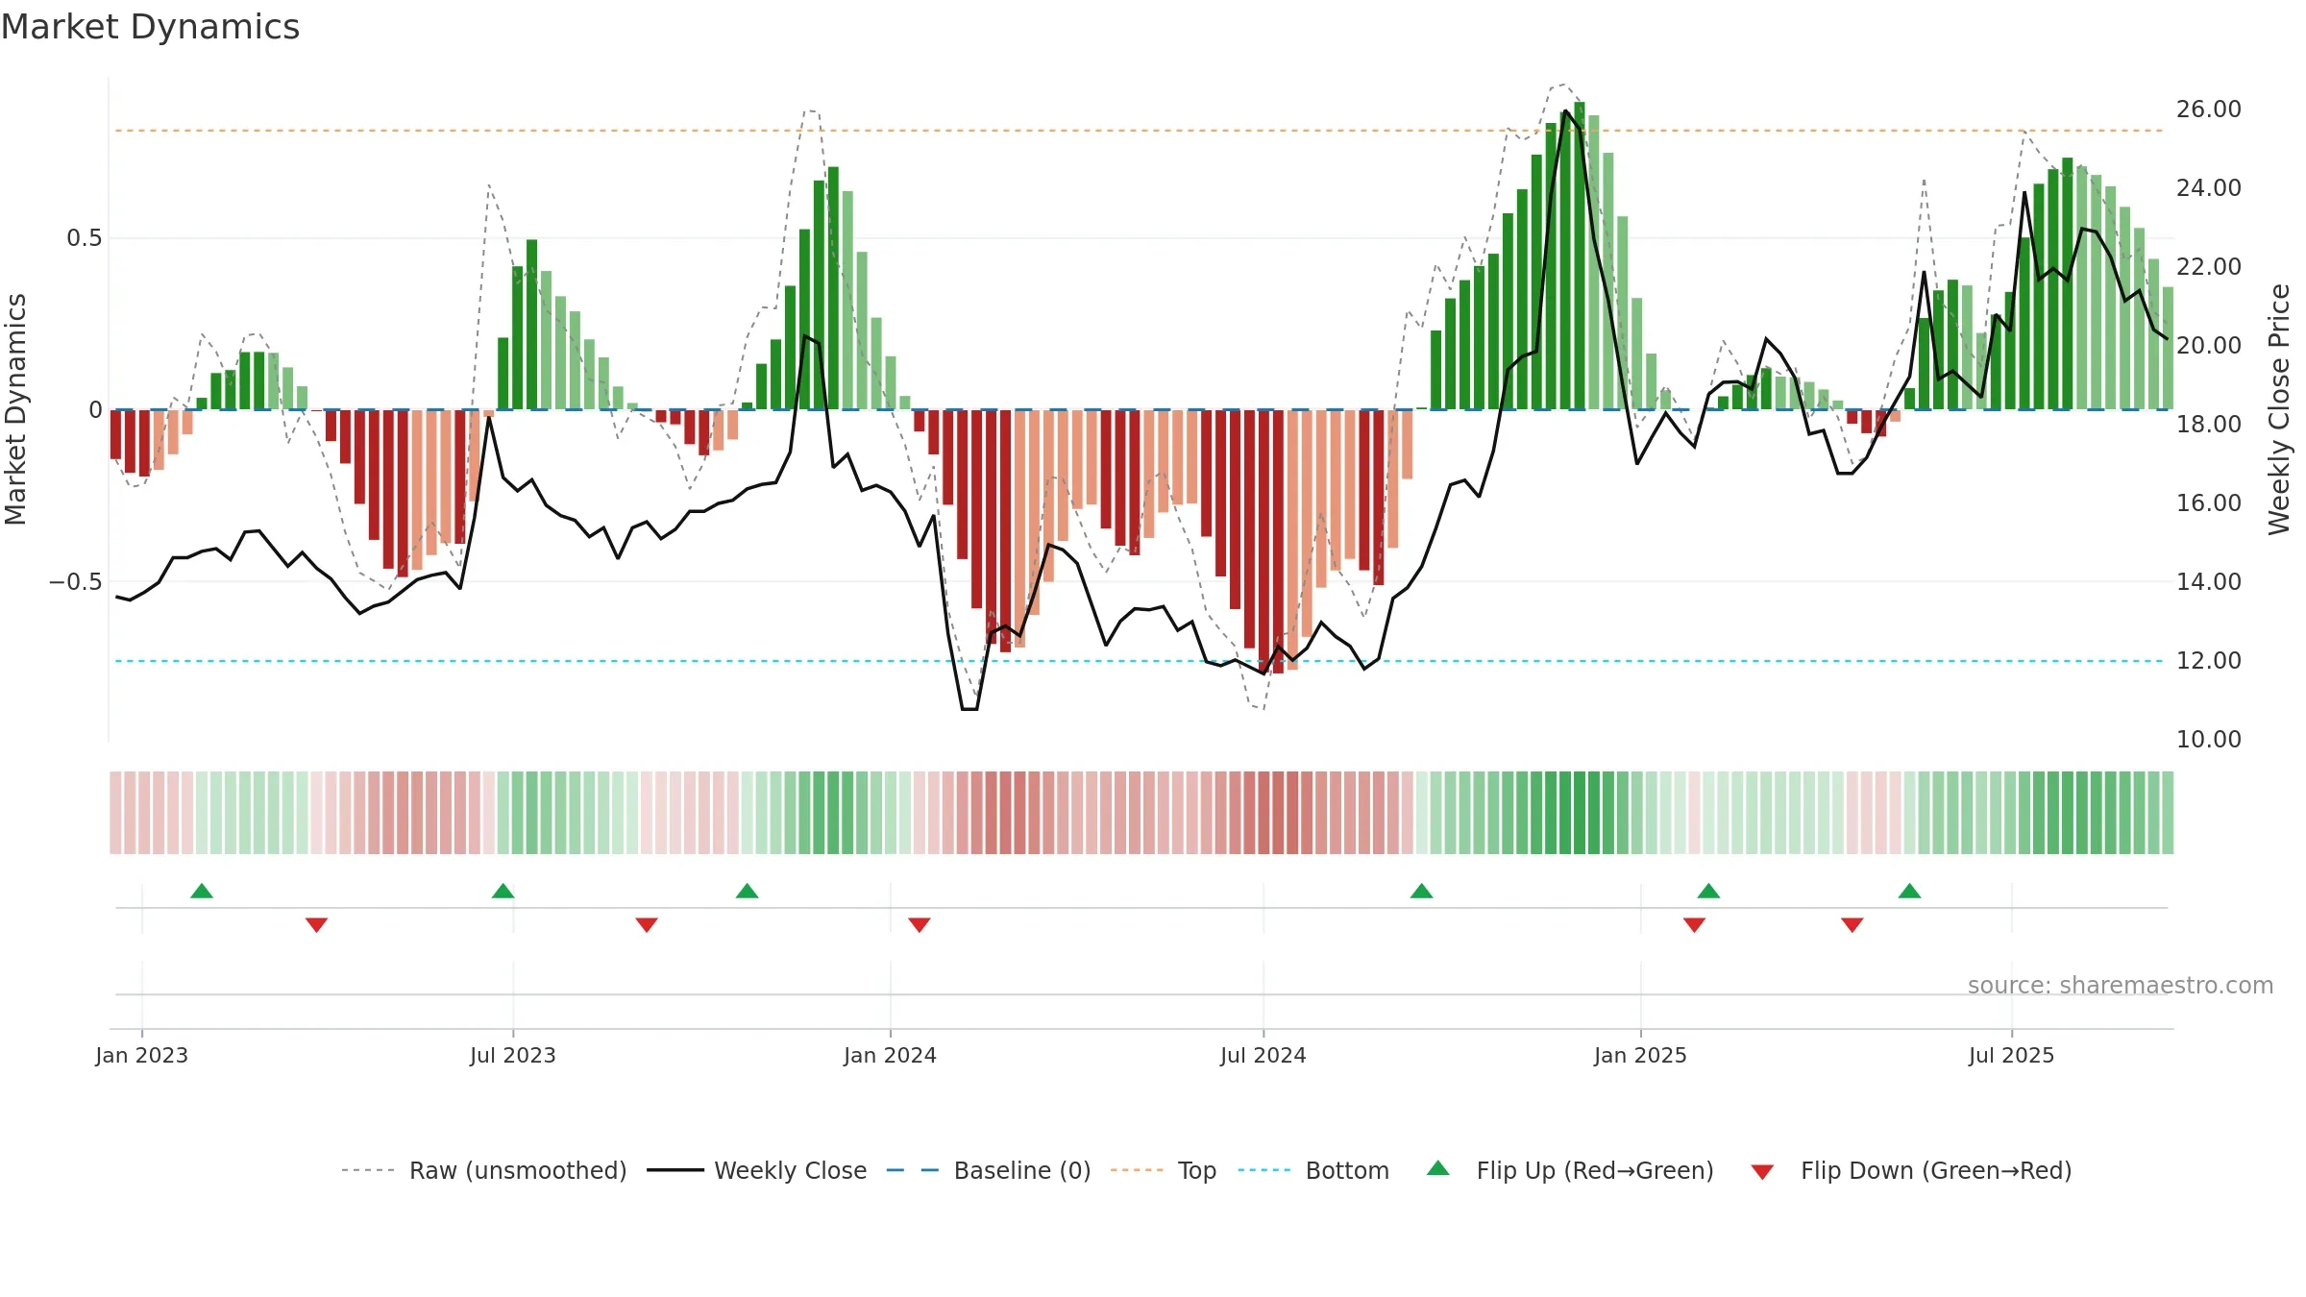Click the Market Dynamics y-axis label
The width and height of the screenshot is (2306, 1297).
pos(15,409)
